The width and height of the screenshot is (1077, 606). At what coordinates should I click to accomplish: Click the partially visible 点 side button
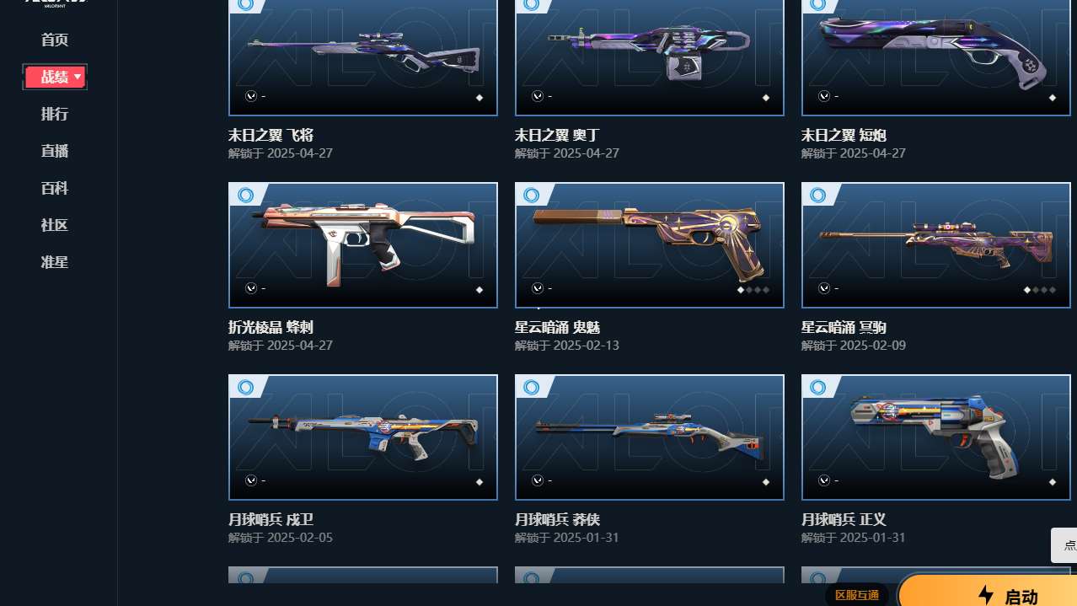coord(1064,545)
